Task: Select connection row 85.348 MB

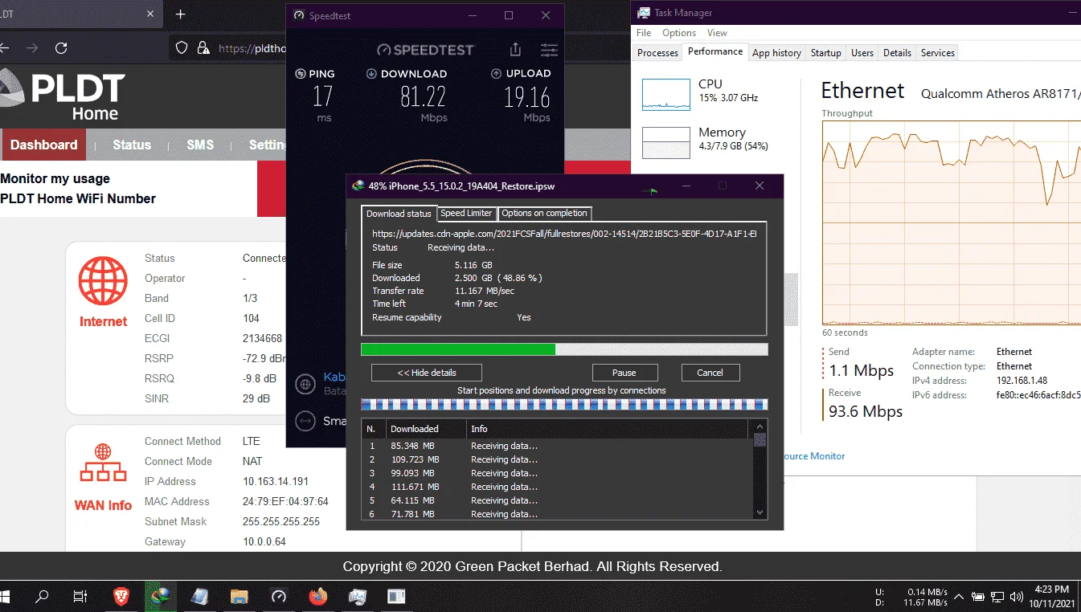Action: click(x=557, y=446)
